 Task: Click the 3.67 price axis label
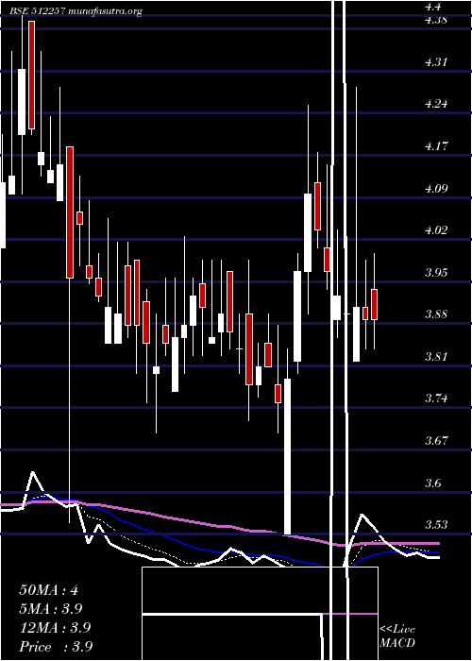436,441
